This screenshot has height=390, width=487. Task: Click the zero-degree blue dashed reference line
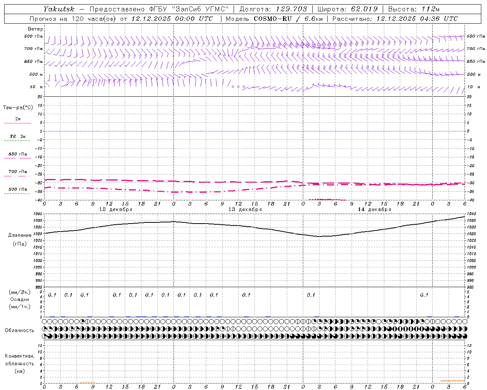254,131
